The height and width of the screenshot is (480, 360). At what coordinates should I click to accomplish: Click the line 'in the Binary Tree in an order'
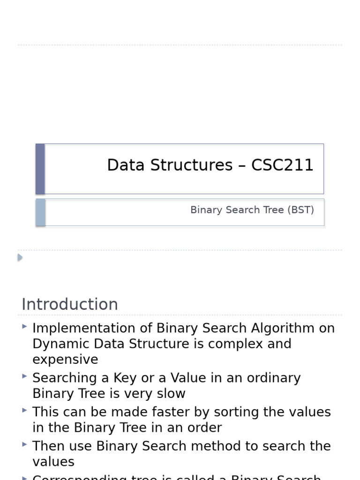pyautogui.click(x=127, y=427)
